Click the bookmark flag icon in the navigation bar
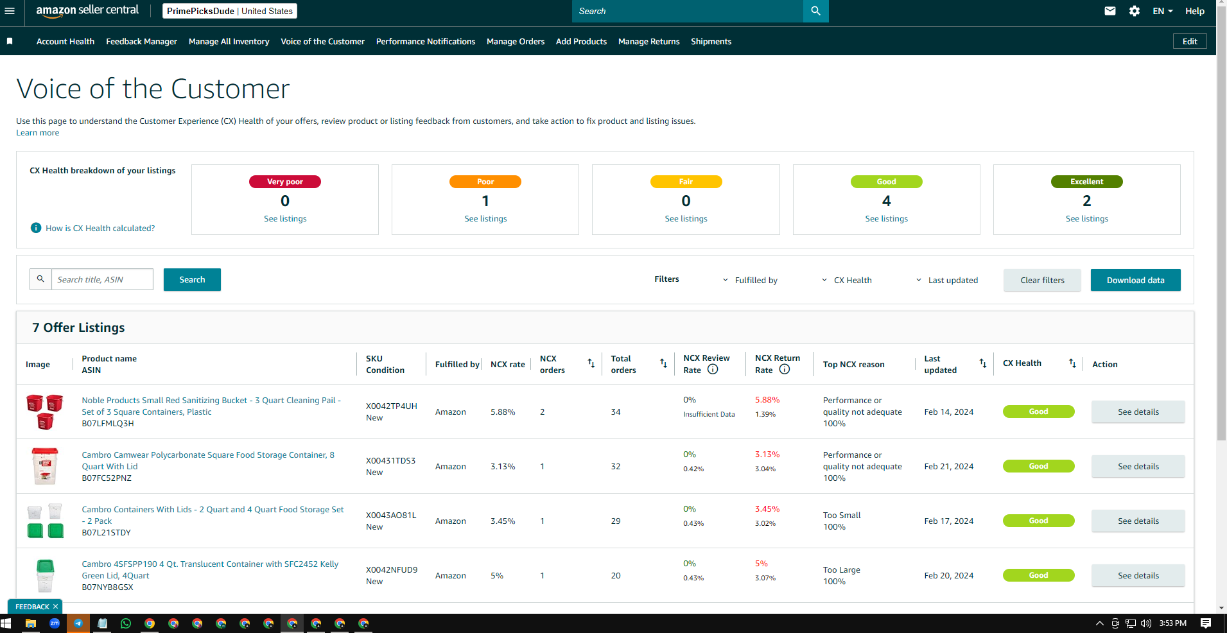The image size is (1227, 633). pyautogui.click(x=10, y=41)
